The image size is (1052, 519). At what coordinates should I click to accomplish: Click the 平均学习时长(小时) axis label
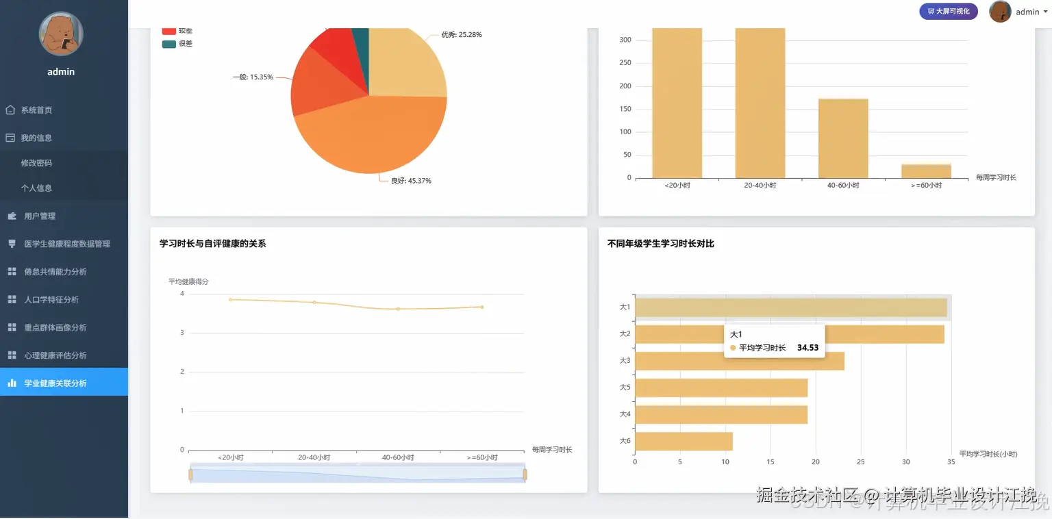[988, 454]
